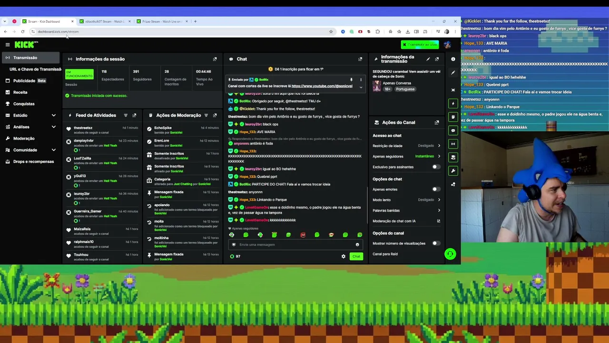
Task: Toggle moderation actions icon in right rail
Action: tap(453, 117)
